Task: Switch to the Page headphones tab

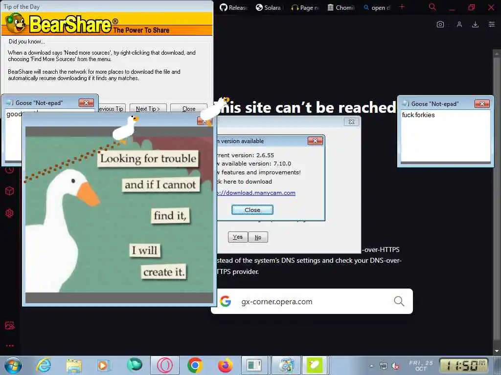Action: point(306,7)
